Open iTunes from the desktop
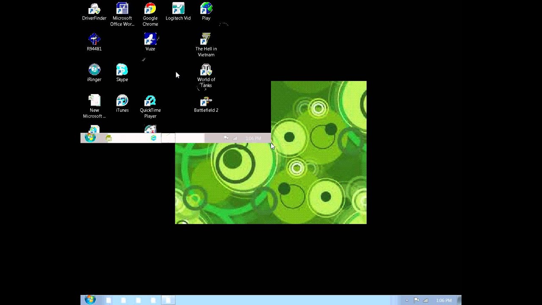The image size is (542, 305). click(122, 104)
